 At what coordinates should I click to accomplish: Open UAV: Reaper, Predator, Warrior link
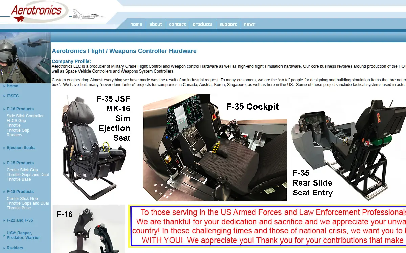pyautogui.click(x=23, y=235)
